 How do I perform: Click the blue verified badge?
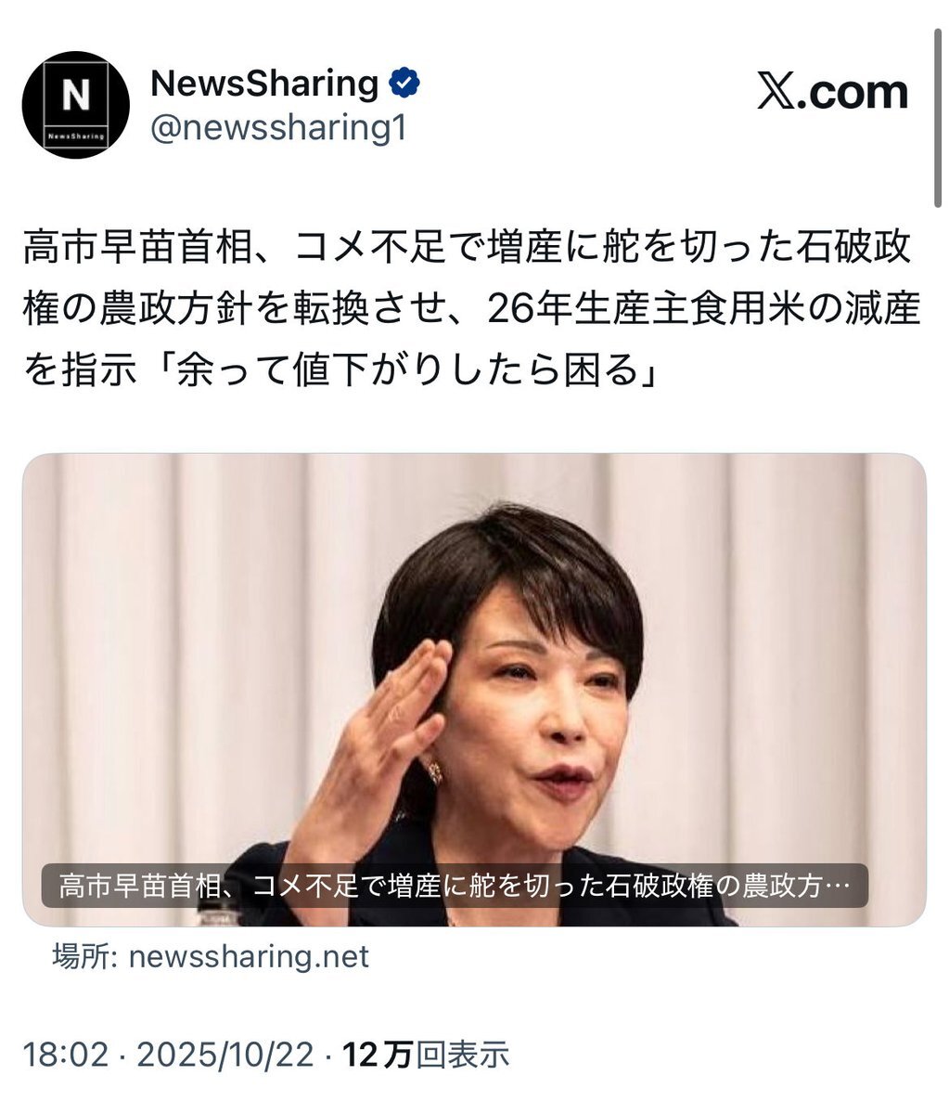click(404, 84)
